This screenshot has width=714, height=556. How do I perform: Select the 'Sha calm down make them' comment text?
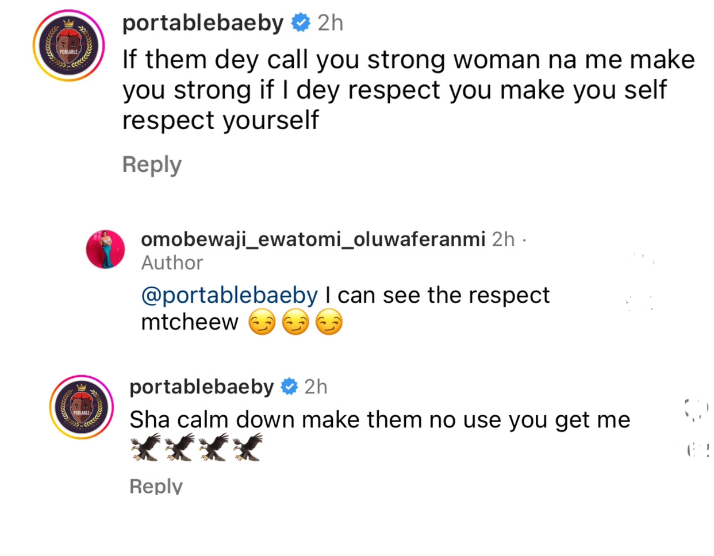click(x=379, y=420)
